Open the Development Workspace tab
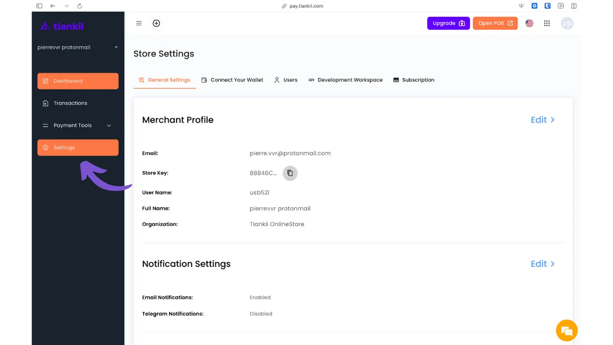 345,80
